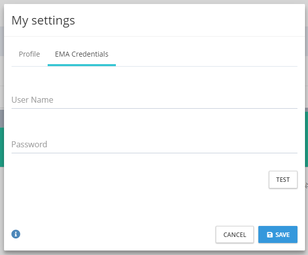Click the underline of the Password field
308x255 pixels.
[154, 153]
